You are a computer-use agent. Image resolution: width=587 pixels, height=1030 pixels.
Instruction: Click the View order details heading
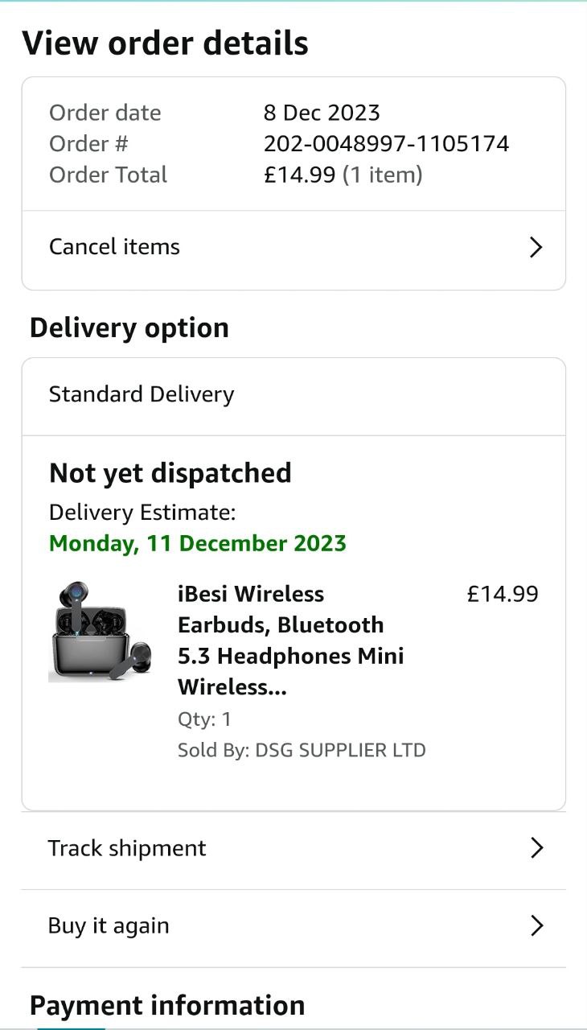[x=165, y=43]
